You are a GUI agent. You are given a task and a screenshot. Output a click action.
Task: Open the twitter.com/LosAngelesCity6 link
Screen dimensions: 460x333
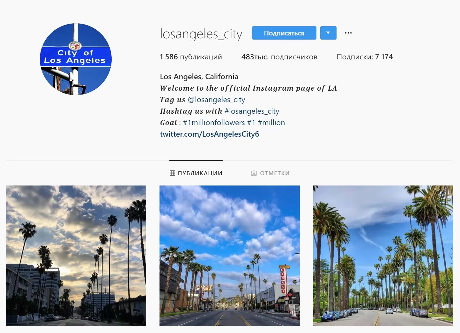(x=210, y=134)
